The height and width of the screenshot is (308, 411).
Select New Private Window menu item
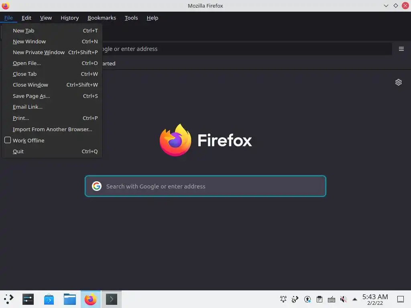[52, 53]
